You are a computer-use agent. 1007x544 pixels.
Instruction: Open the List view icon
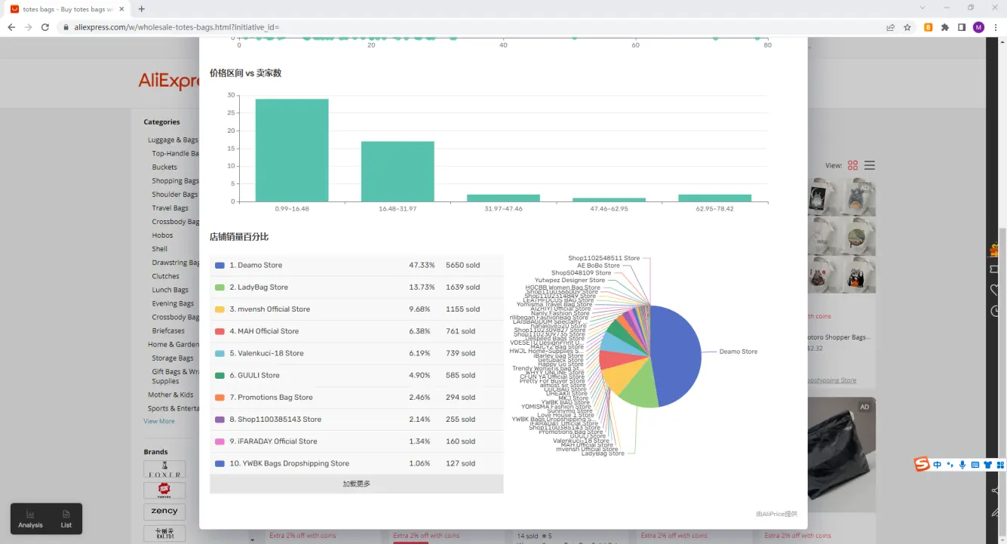[x=66, y=518]
